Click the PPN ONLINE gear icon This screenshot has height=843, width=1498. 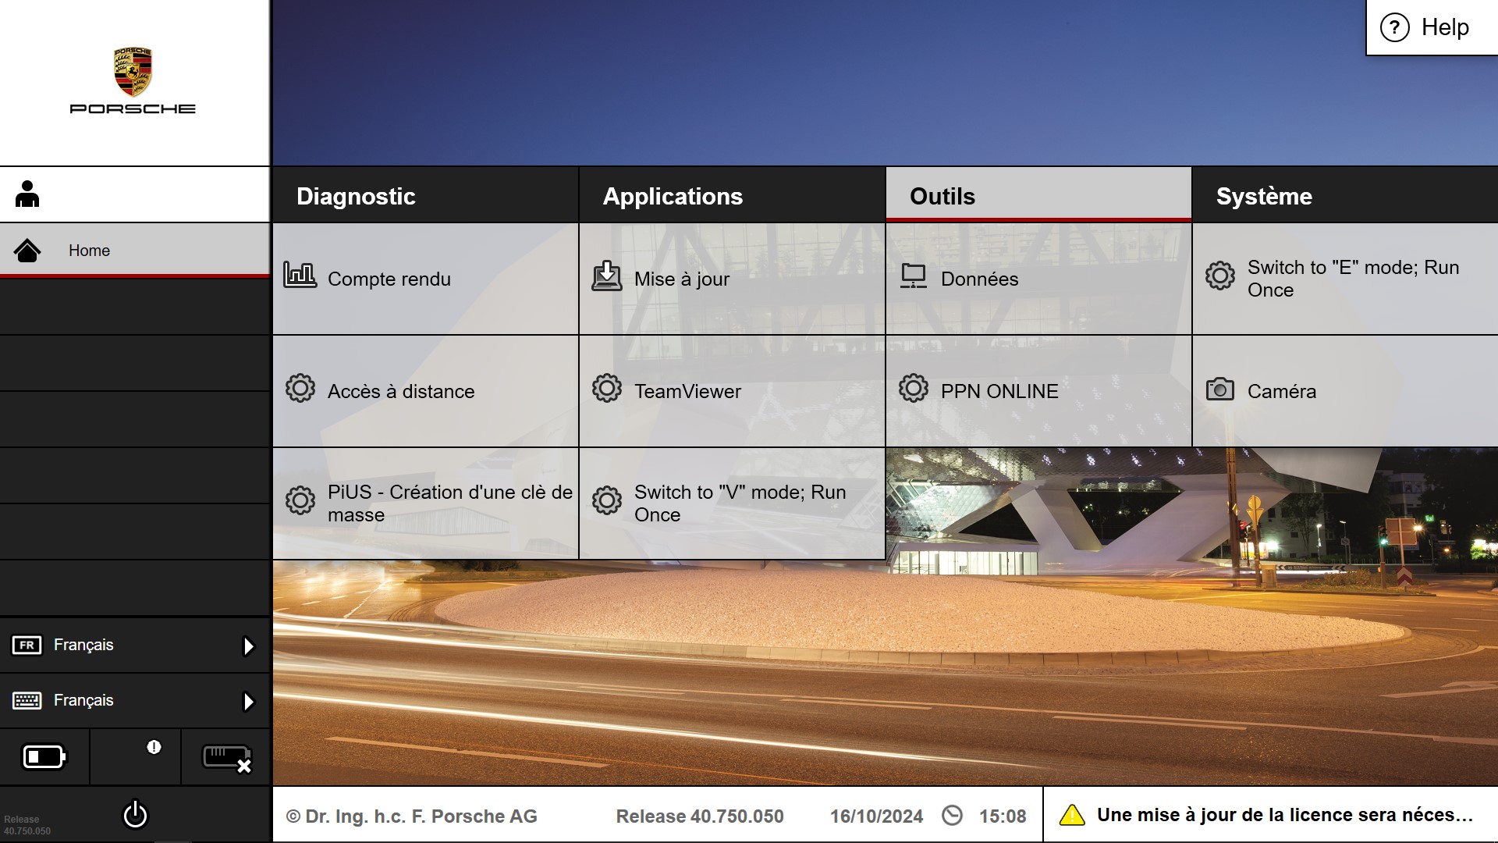[x=914, y=388]
